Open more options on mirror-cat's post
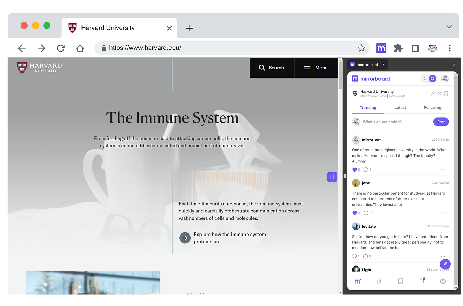This screenshot has height=306, width=463. click(443, 170)
